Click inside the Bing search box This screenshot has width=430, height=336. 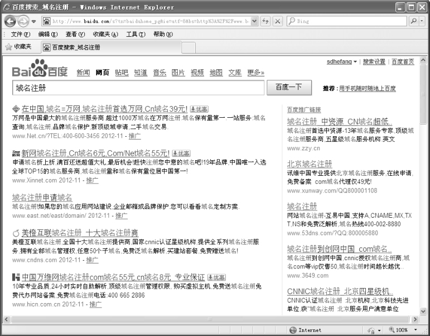tap(347, 21)
